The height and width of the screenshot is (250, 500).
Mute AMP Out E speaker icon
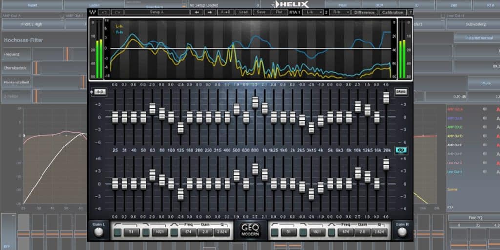point(485,145)
